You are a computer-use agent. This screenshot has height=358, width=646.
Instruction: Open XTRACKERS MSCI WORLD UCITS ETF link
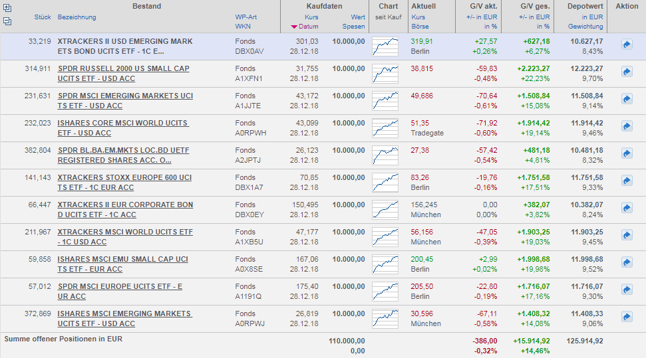click(125, 236)
